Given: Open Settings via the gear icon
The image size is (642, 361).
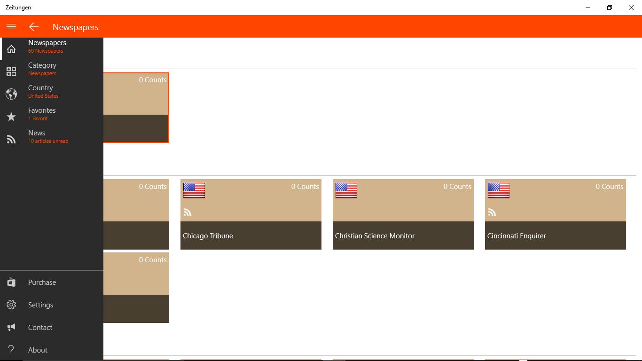Looking at the screenshot, I should (11, 305).
